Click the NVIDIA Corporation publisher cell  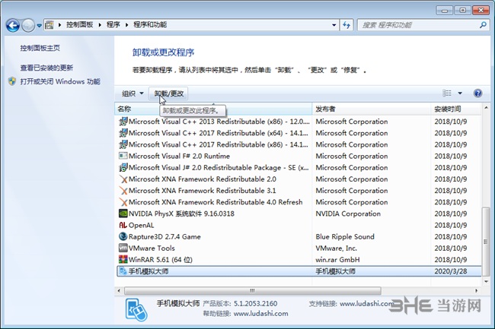tap(348, 214)
